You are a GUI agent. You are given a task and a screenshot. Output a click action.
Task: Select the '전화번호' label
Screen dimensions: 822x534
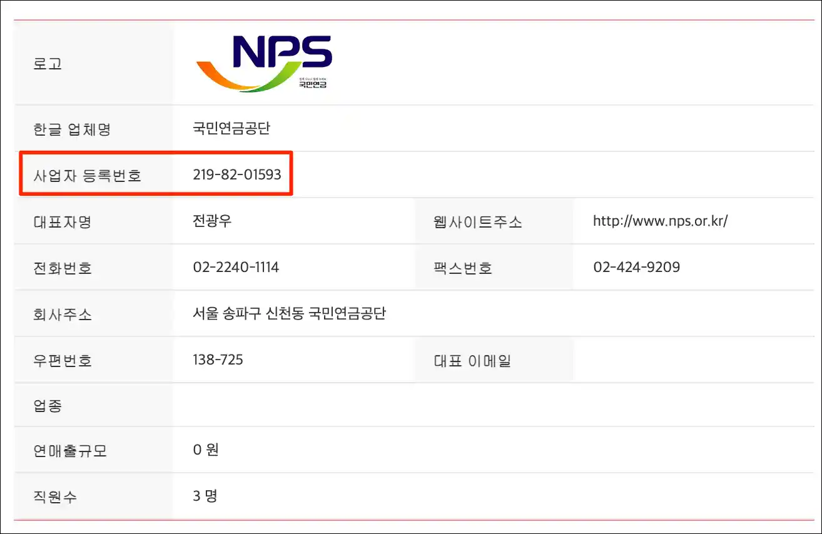click(x=63, y=268)
